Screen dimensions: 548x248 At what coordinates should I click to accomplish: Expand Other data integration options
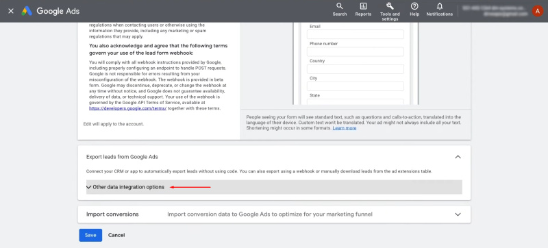pyautogui.click(x=274, y=187)
